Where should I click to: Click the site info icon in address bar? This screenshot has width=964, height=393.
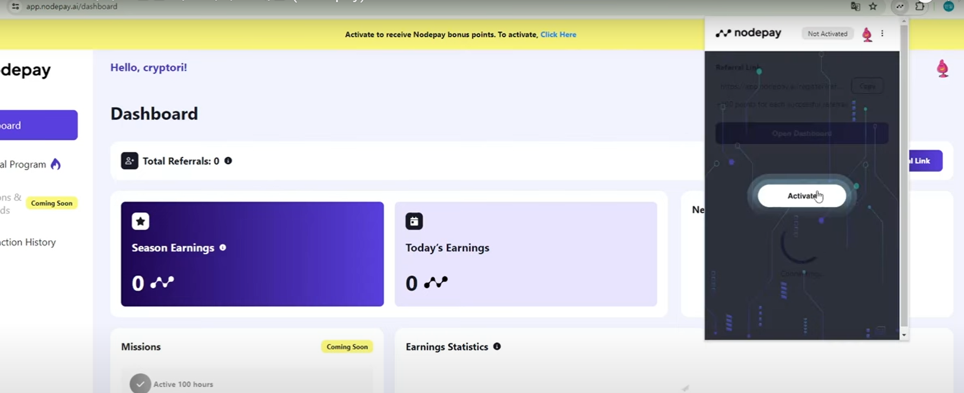(x=15, y=6)
